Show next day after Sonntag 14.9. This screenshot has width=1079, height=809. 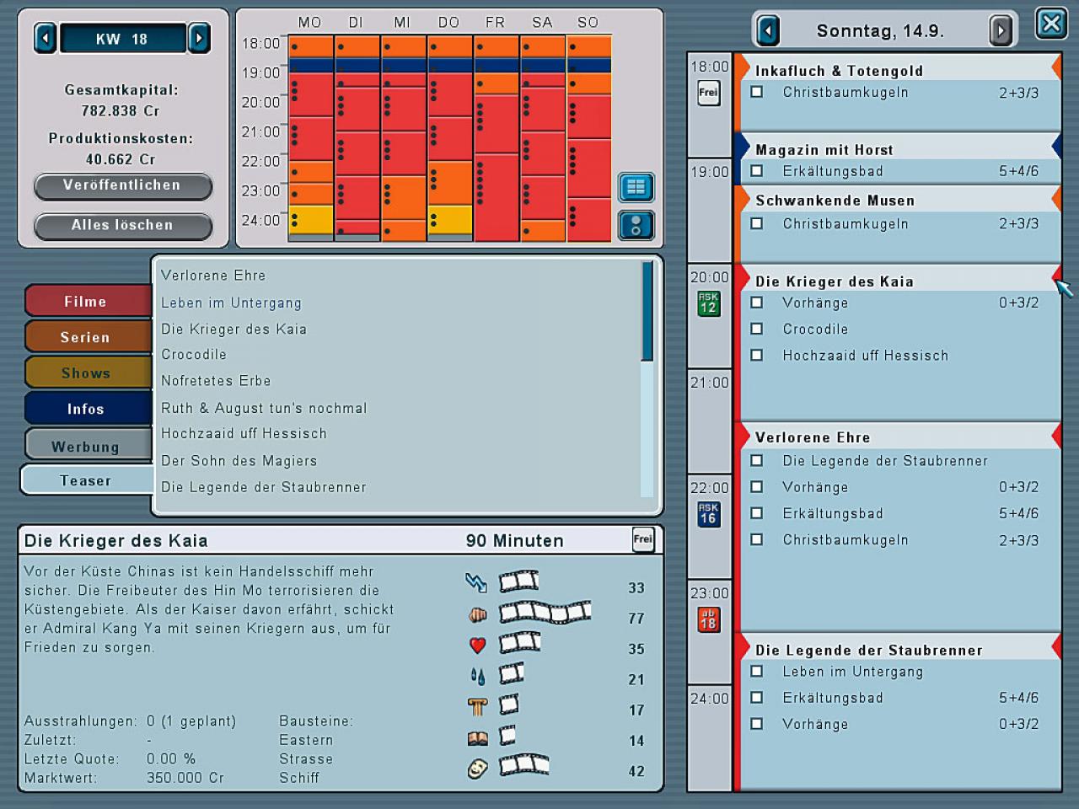pyautogui.click(x=1001, y=31)
